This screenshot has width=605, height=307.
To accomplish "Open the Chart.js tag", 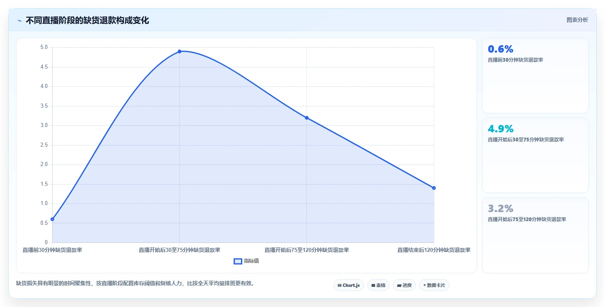I will point(349,285).
